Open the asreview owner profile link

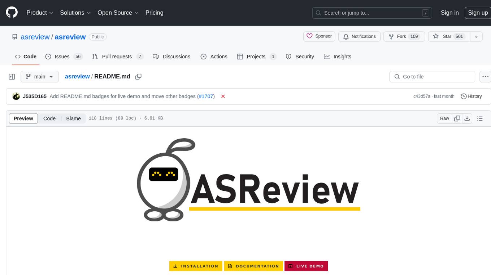click(x=35, y=37)
